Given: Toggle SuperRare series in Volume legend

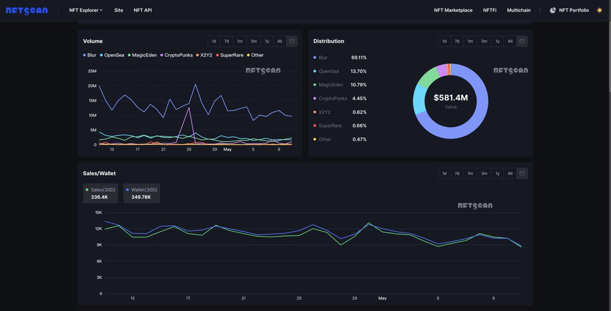Looking at the screenshot, I should tap(230, 55).
